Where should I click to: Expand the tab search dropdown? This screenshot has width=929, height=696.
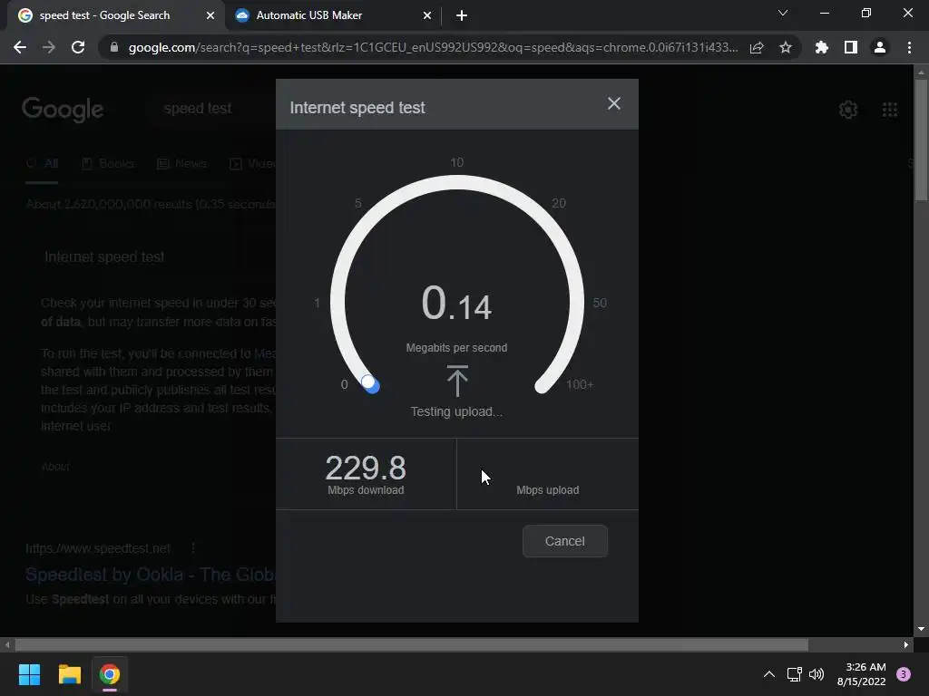tap(783, 13)
